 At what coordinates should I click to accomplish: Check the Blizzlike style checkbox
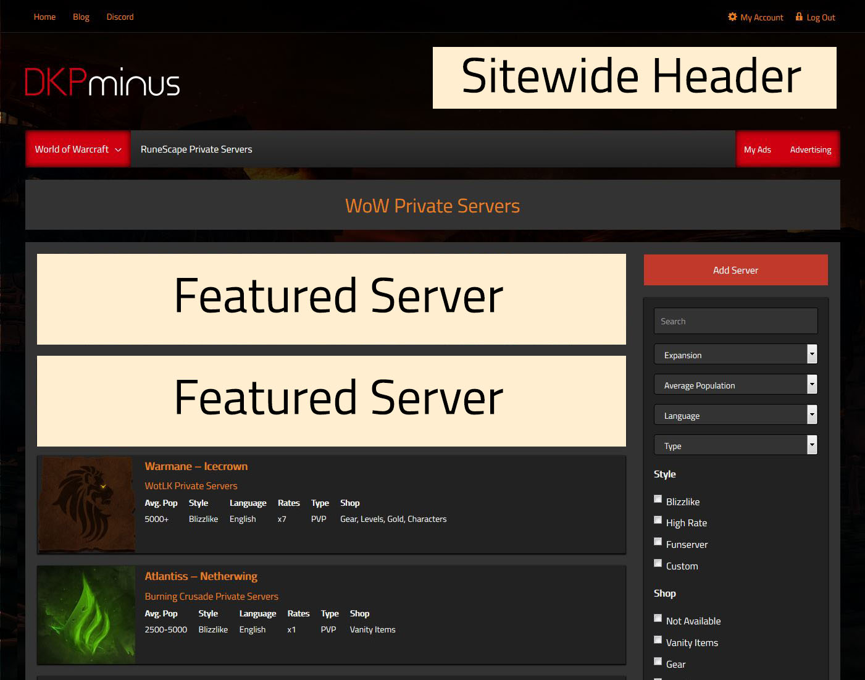coord(658,499)
